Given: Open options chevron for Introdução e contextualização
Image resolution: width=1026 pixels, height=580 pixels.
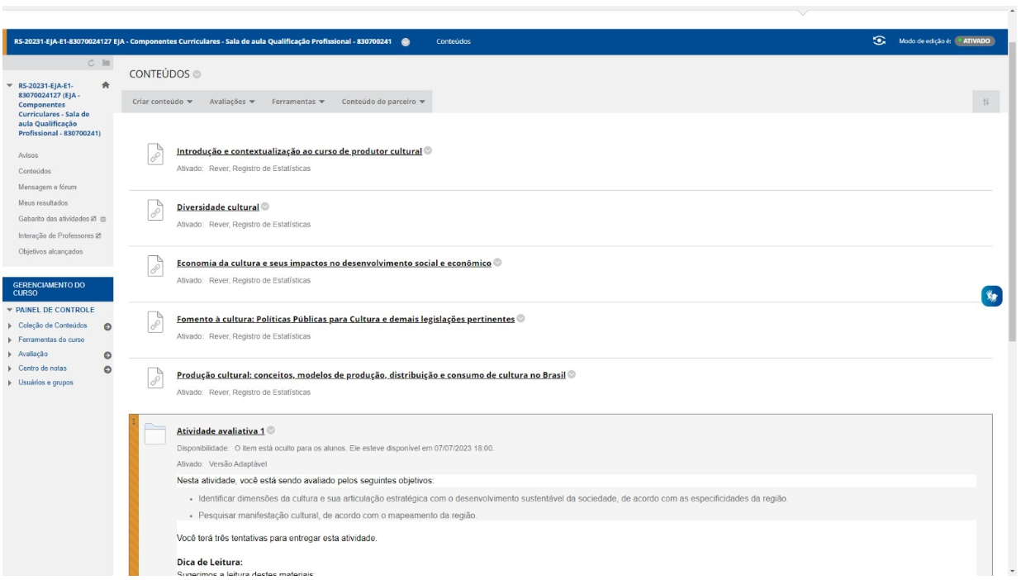Looking at the screenshot, I should click(x=428, y=150).
